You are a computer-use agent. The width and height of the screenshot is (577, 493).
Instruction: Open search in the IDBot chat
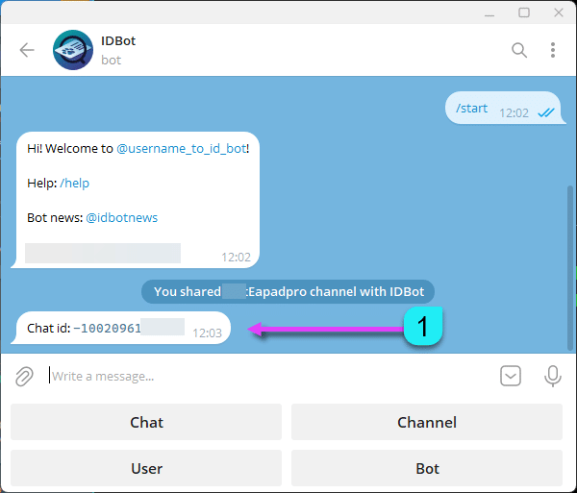(519, 51)
